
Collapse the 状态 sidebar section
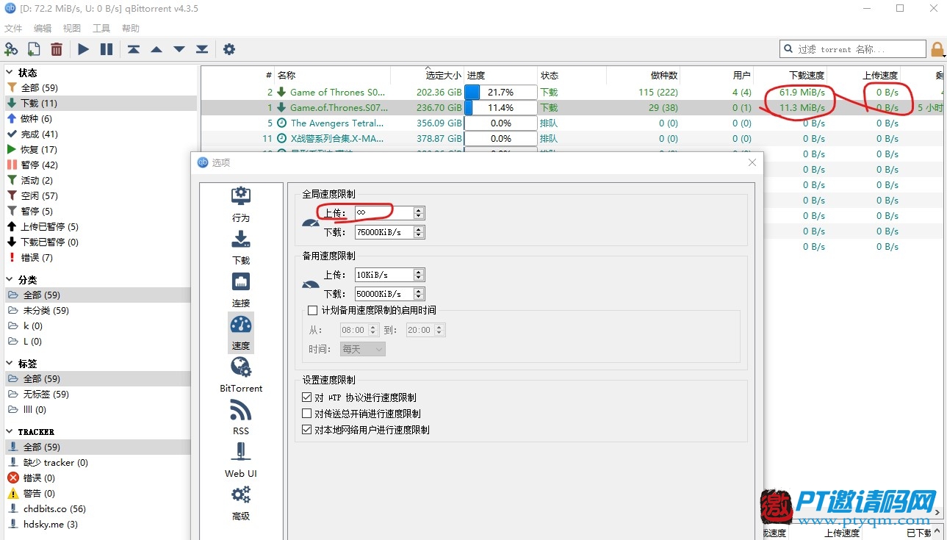10,72
